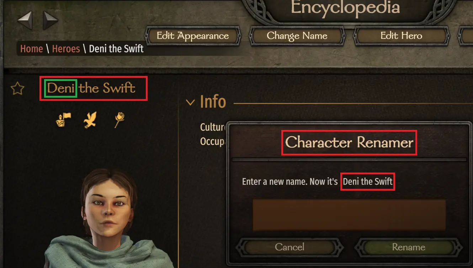This screenshot has width=473, height=268.
Task: Go back with the left arrow
Action: (x=25, y=20)
